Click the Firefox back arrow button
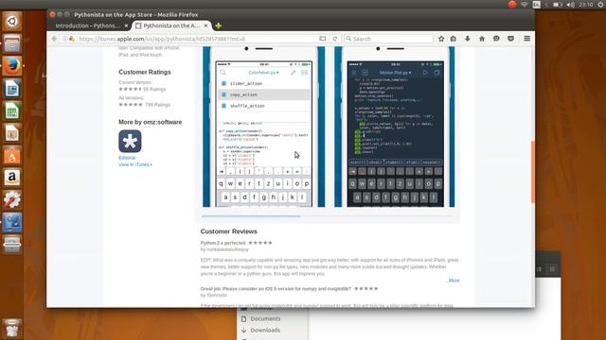606x340 pixels. [54, 39]
